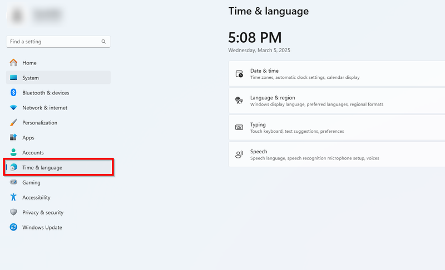The image size is (445, 270).
Task: Click the Language & region icon
Action: pos(239,101)
